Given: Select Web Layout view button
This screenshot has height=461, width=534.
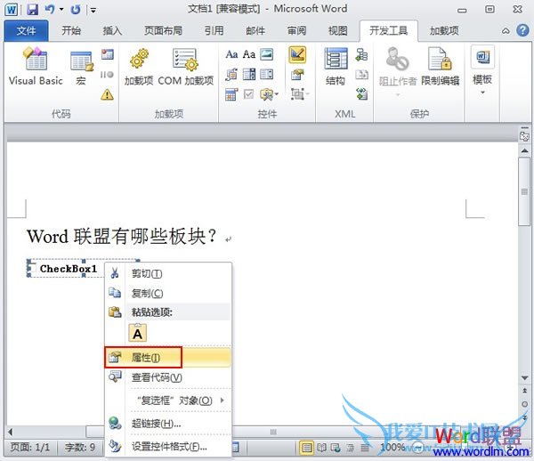Looking at the screenshot, I should click(336, 448).
